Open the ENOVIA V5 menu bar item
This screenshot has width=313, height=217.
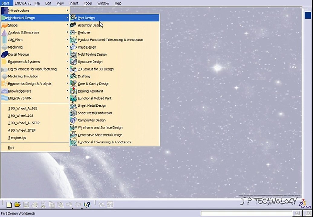(x=23, y=3)
